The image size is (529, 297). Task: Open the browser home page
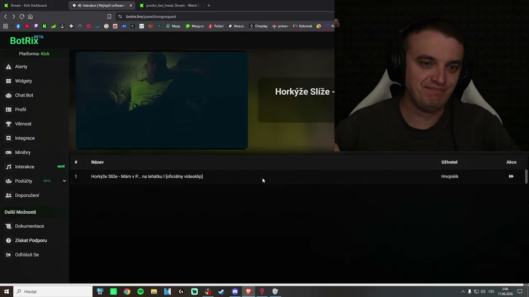(x=30, y=16)
